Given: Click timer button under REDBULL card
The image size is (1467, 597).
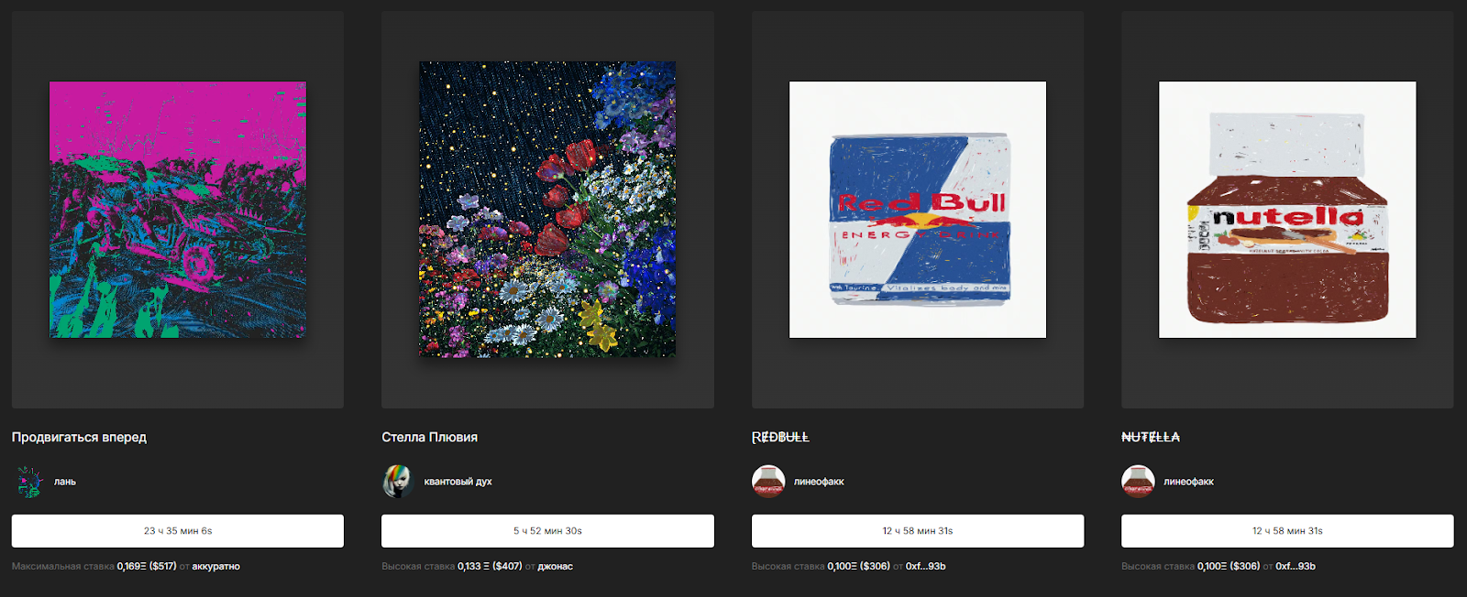Looking at the screenshot, I should point(918,531).
